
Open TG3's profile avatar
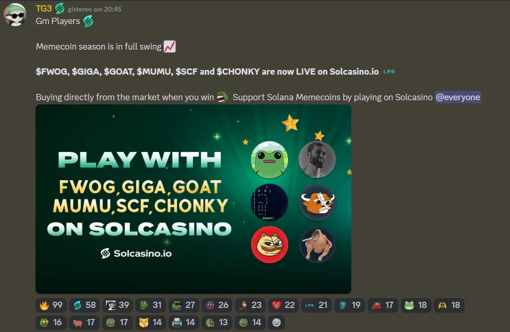[x=15, y=15]
